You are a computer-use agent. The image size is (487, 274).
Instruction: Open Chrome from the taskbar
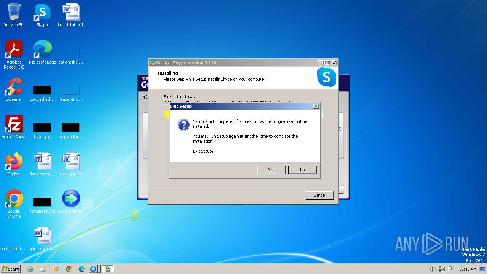69,269
